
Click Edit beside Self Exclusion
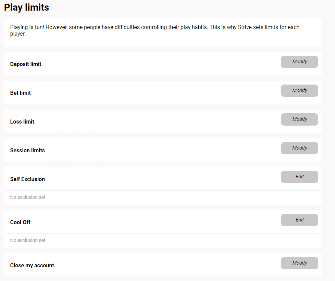point(299,177)
